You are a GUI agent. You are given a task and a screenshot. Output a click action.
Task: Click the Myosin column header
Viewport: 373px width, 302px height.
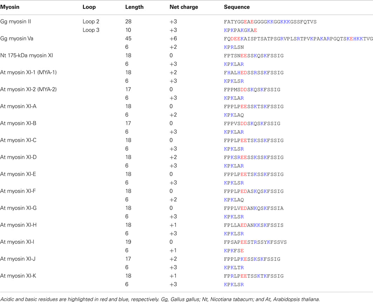[x=10, y=7]
